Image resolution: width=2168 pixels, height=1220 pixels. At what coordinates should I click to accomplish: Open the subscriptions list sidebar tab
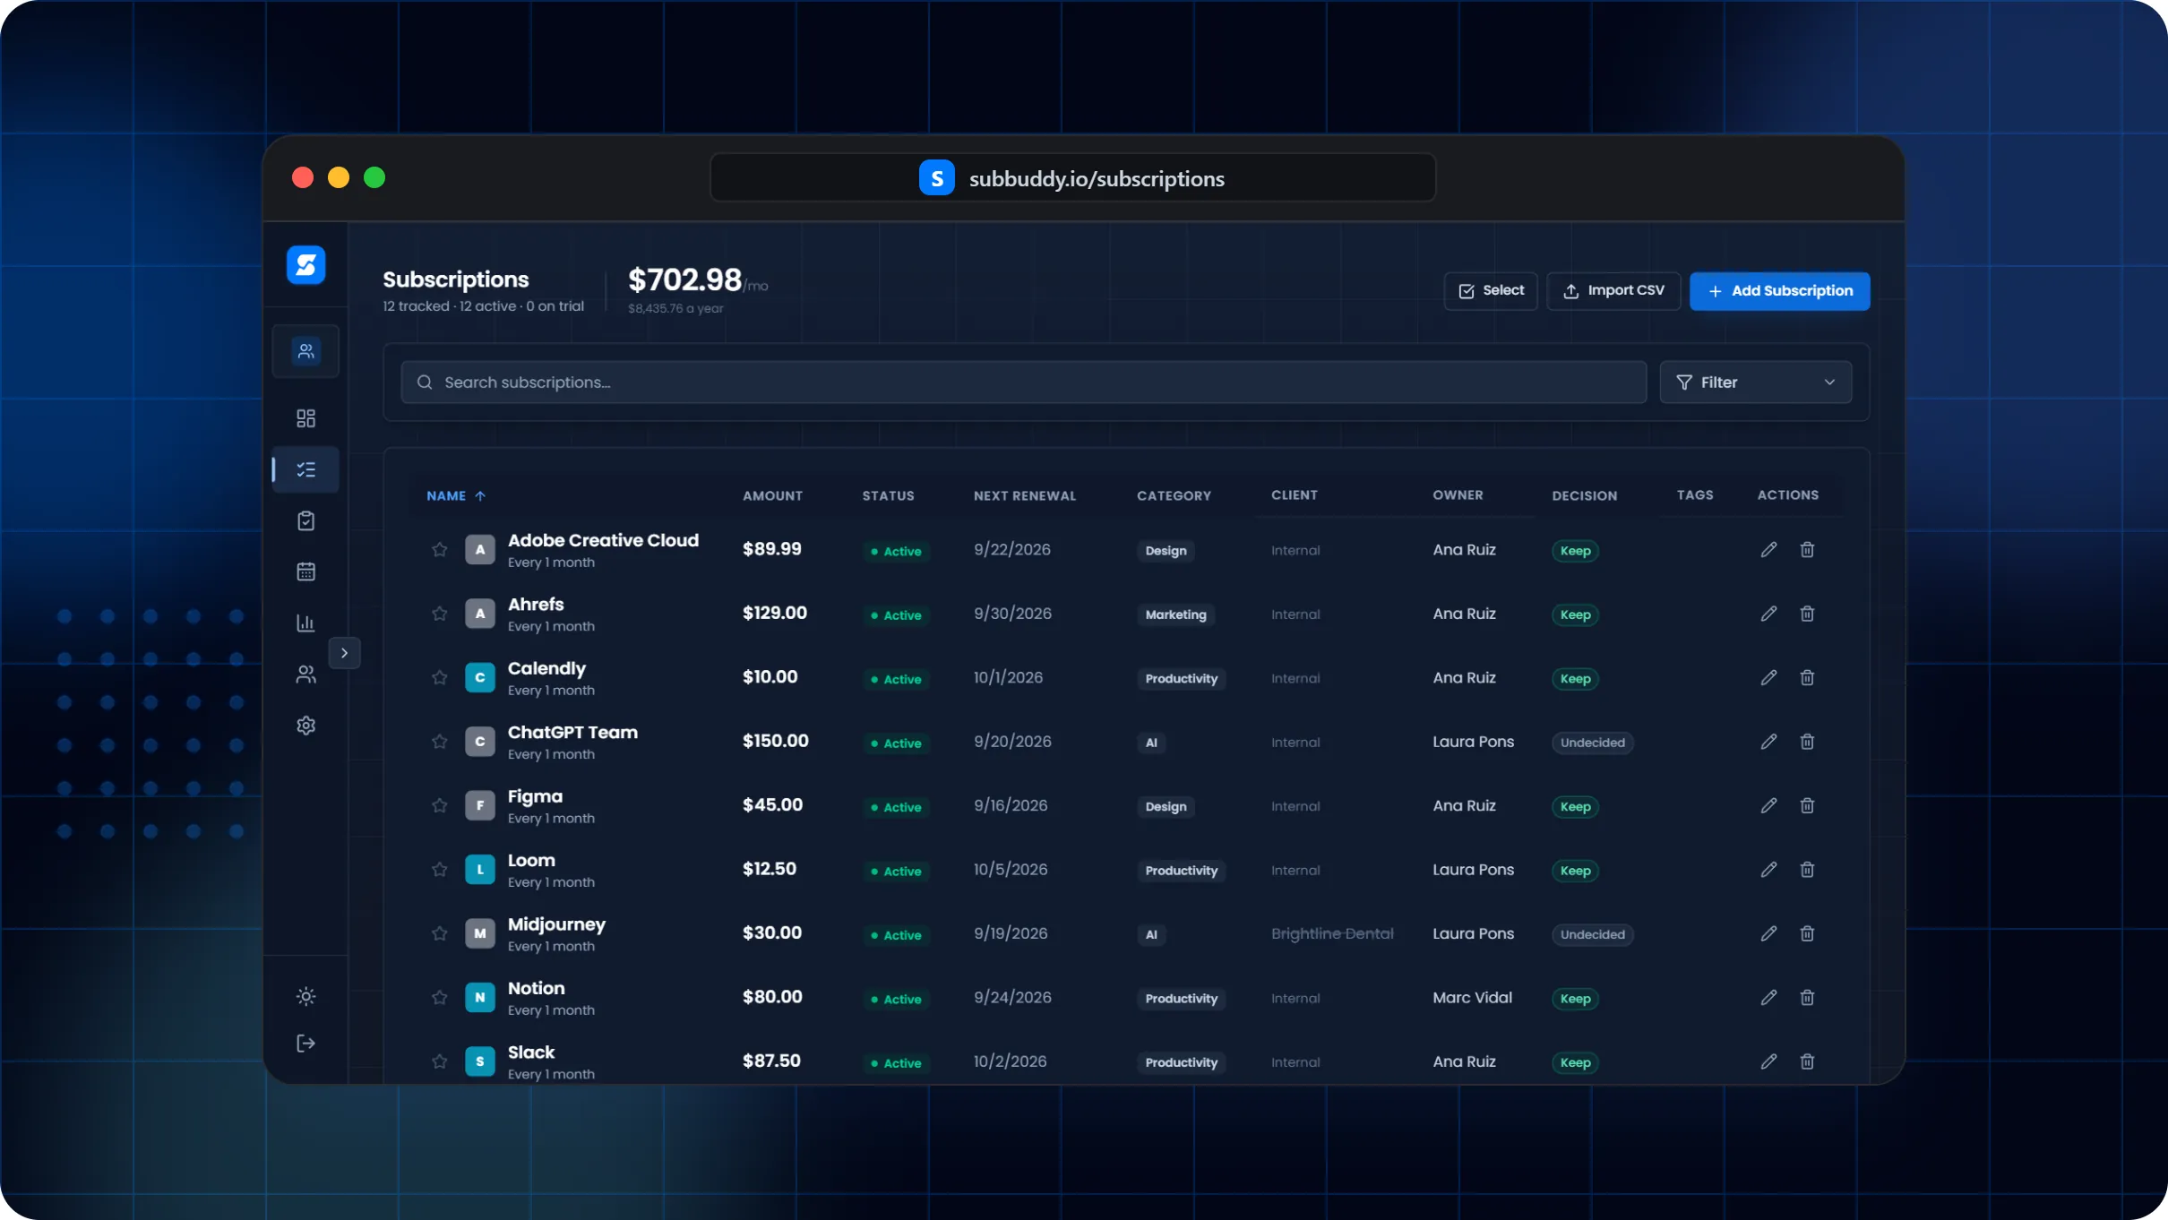[x=305, y=469]
